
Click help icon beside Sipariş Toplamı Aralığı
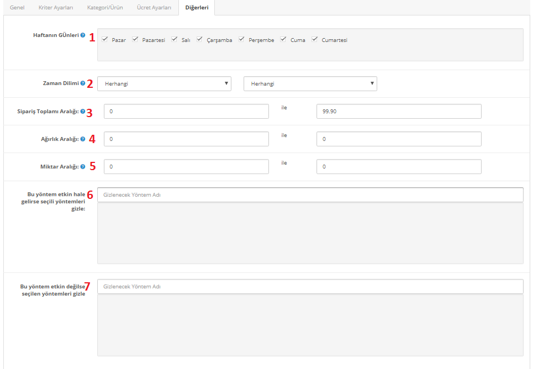coord(83,111)
